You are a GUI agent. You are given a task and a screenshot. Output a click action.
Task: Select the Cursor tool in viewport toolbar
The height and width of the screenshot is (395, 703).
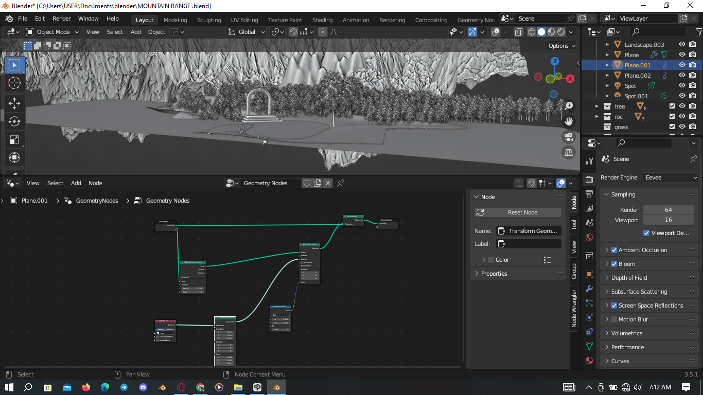(x=14, y=83)
